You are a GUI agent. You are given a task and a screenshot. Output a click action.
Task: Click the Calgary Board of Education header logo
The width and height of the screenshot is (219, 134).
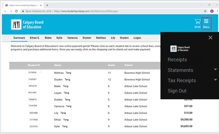point(27,24)
